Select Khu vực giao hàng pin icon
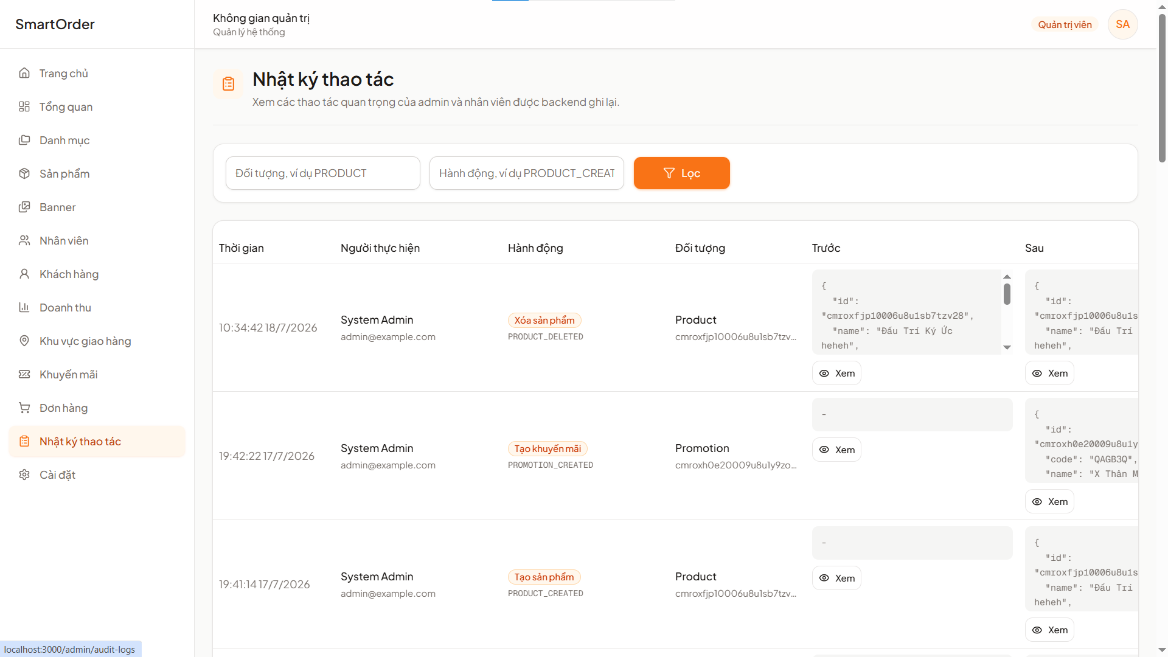Screen dimensions: 1168x657 24,341
